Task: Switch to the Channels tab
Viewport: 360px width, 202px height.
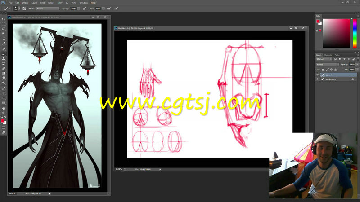Action: [x=328, y=55]
